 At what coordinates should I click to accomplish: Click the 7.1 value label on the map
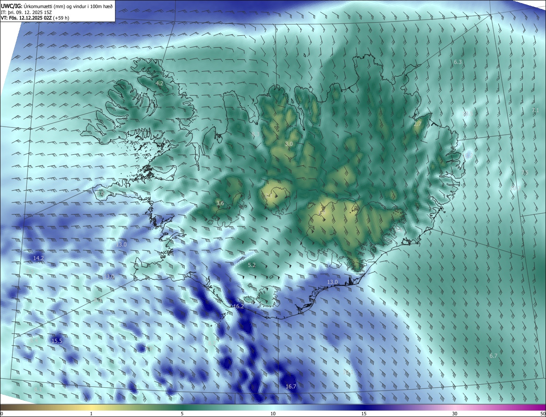tap(535, 110)
